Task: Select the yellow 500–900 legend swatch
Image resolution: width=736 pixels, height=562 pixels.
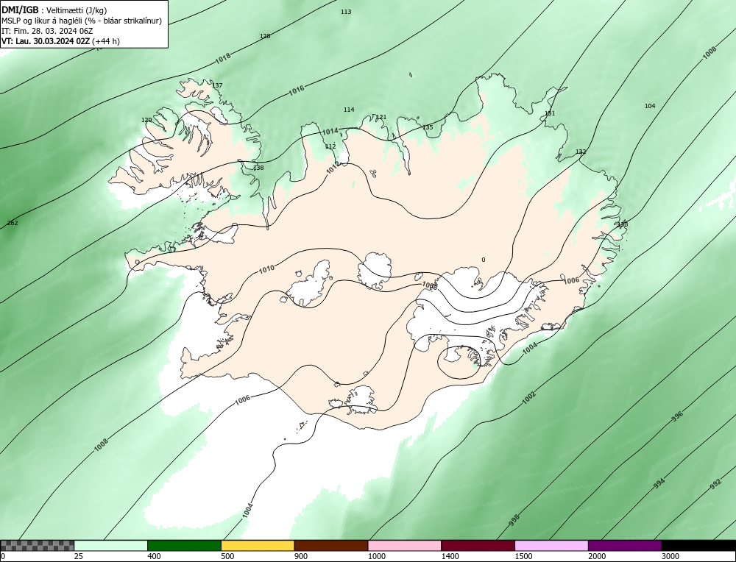Action: (258, 546)
